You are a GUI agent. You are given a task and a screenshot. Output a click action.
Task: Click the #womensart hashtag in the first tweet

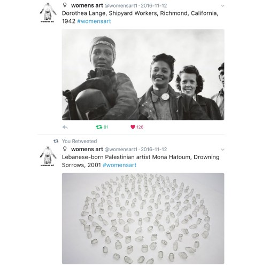(94, 21)
